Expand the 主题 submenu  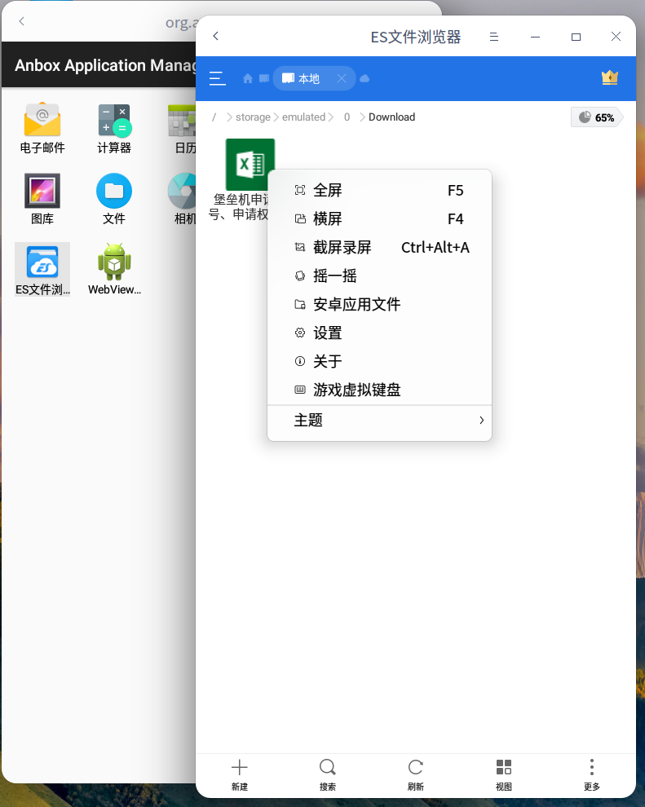tap(379, 421)
